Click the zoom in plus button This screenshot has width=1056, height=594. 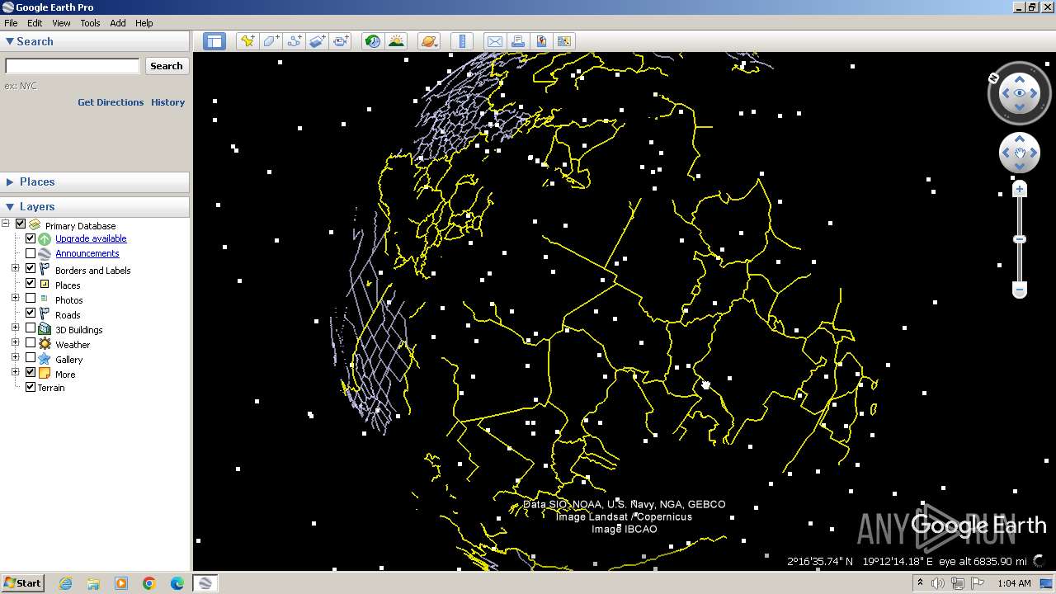tap(1020, 190)
